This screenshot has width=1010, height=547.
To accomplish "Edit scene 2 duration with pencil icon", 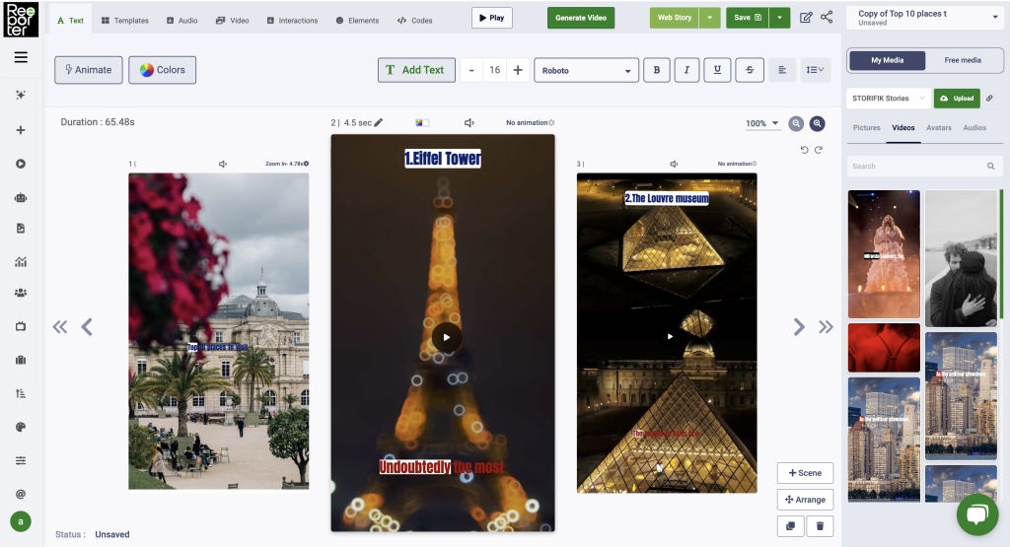I will click(x=379, y=122).
